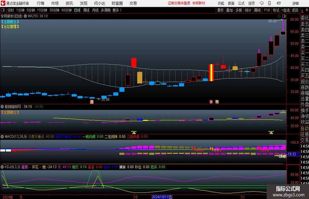Open the F10 company info button
This screenshot has width=309, height=199.
coord(267,10)
